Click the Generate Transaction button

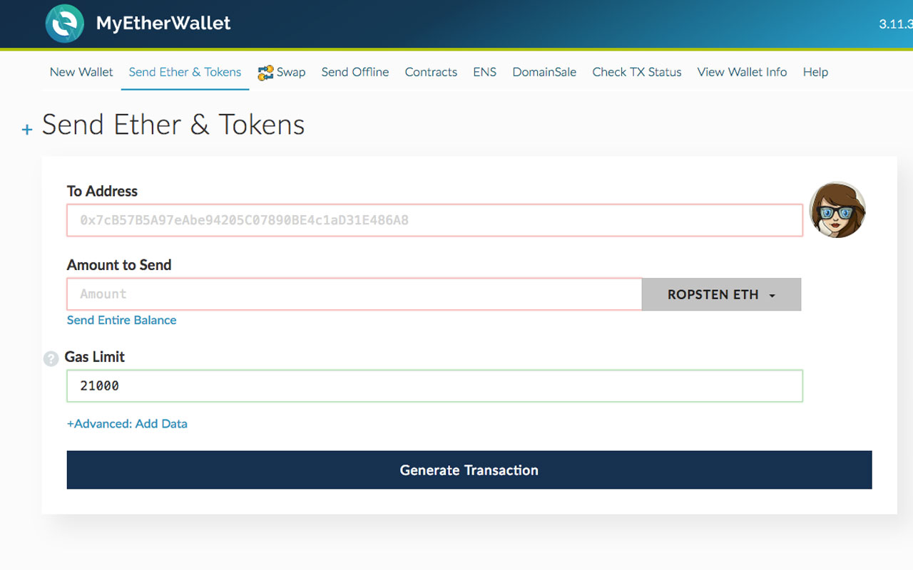click(469, 470)
